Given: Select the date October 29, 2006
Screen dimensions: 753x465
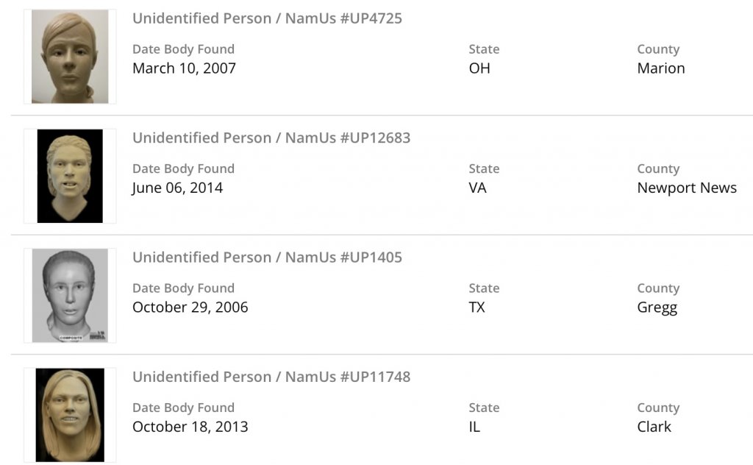Looking at the screenshot, I should tap(190, 308).
